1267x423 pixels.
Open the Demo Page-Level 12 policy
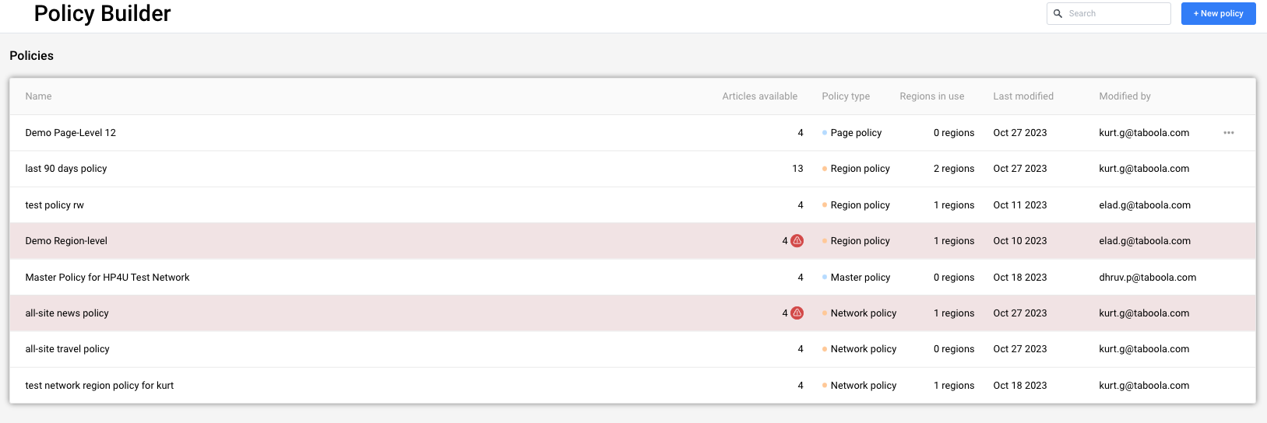click(x=71, y=133)
